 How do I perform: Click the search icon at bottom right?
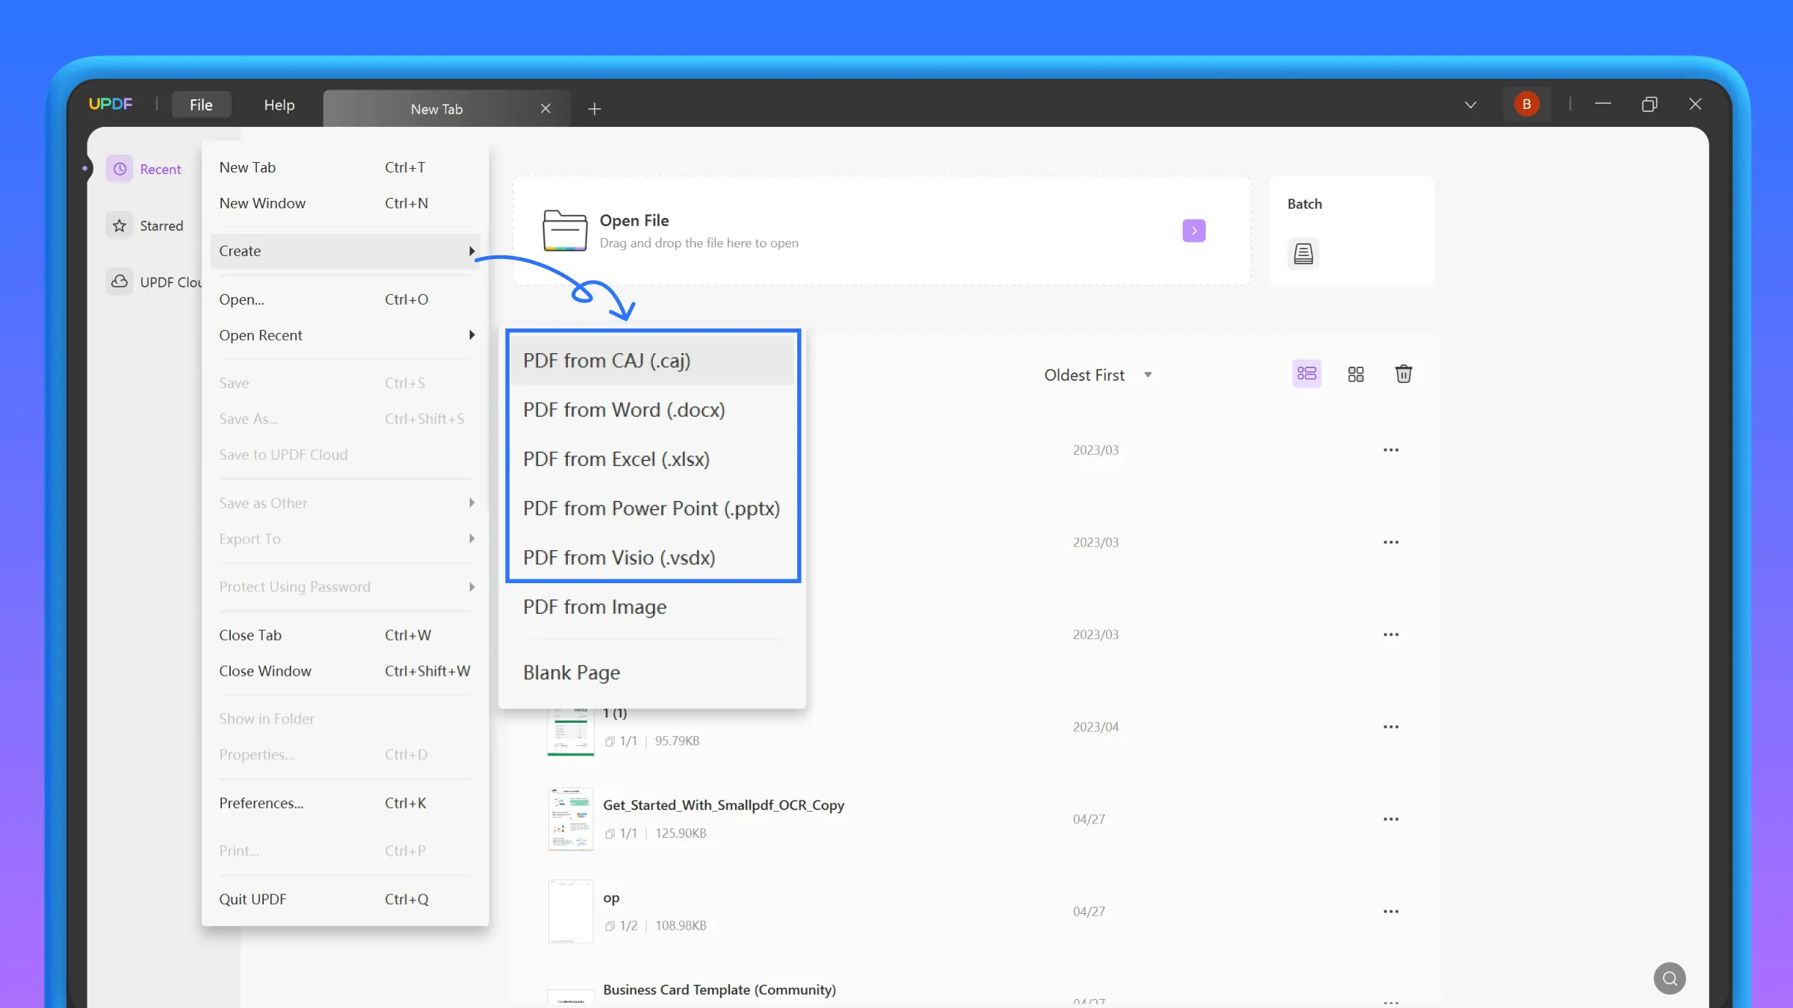point(1670,978)
